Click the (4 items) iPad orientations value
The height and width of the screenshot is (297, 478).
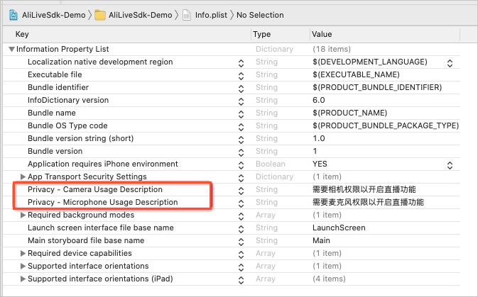click(x=330, y=279)
